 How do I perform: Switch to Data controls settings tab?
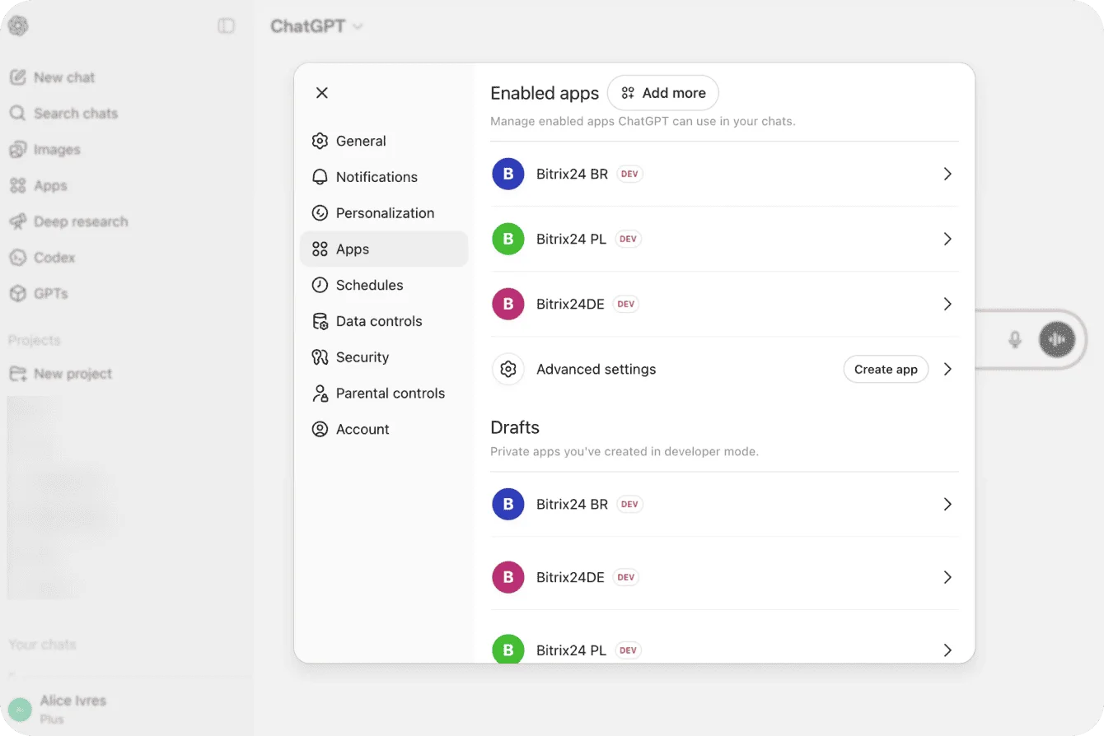point(378,321)
